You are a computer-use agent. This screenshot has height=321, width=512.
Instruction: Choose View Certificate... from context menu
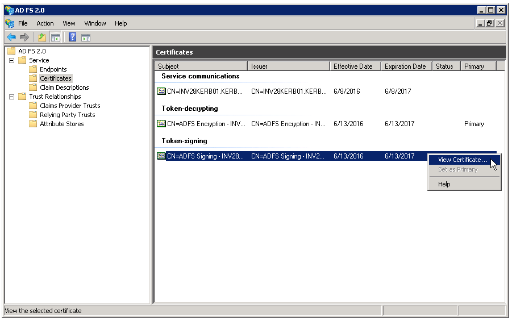pyautogui.click(x=464, y=160)
